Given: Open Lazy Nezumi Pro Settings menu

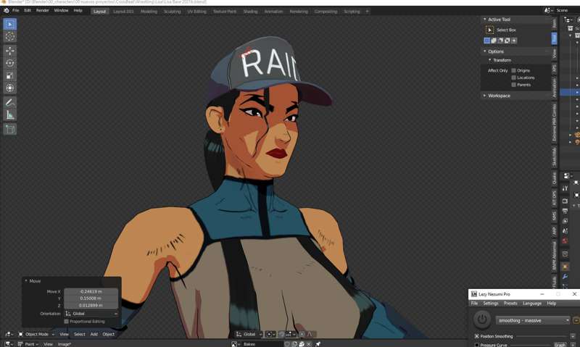Looking at the screenshot, I should (x=491, y=304).
